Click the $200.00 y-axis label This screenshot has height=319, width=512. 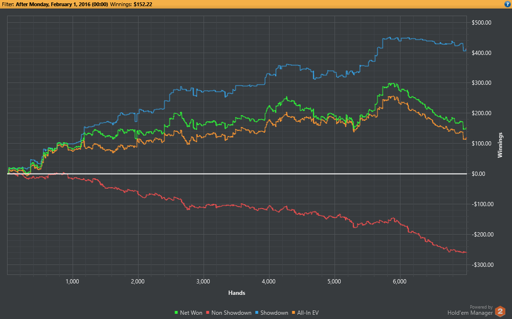pos(481,113)
